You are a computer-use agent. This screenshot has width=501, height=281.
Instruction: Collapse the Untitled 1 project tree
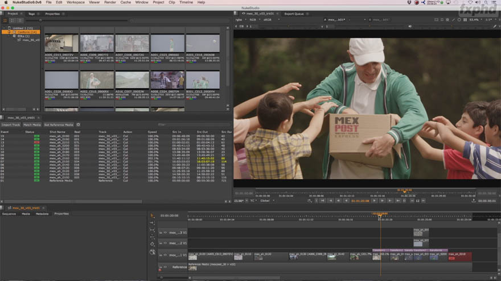(4, 28)
